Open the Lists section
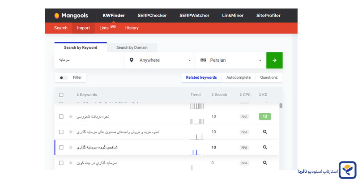 coord(107,28)
